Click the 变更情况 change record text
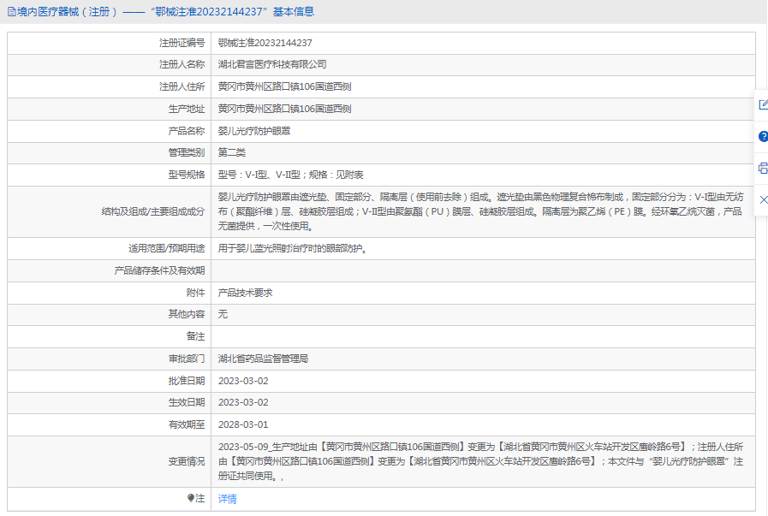This screenshot has width=768, height=516. tap(485, 461)
